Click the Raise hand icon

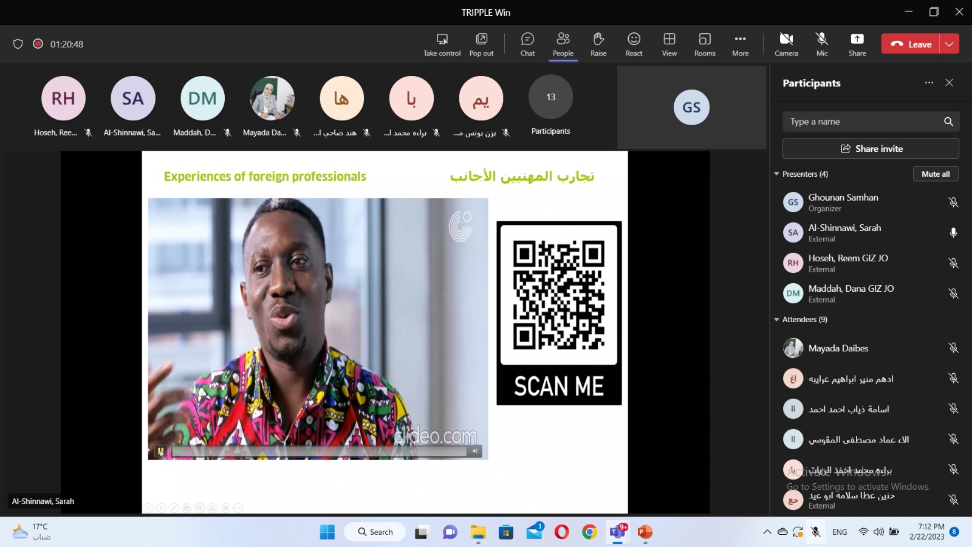click(598, 44)
